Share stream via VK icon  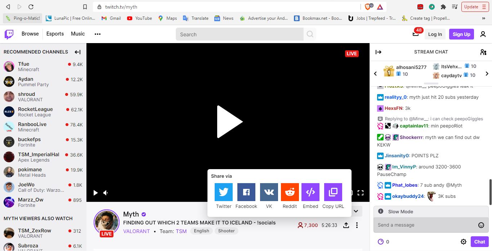pyautogui.click(x=269, y=192)
